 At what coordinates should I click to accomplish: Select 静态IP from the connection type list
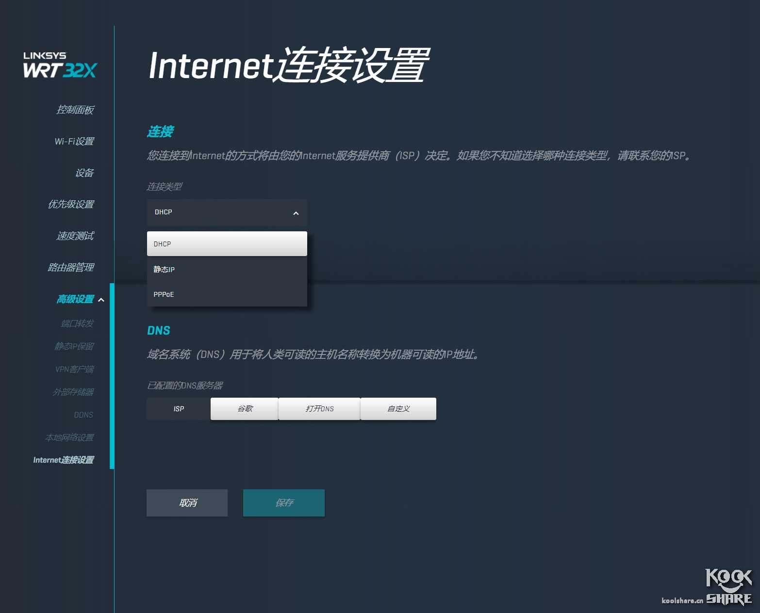164,269
